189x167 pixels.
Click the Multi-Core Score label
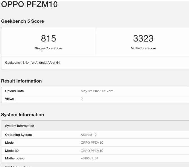143,48
